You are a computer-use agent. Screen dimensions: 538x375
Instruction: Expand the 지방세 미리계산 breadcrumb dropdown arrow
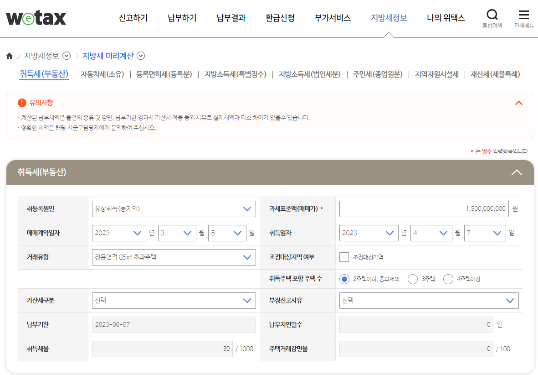pos(141,56)
